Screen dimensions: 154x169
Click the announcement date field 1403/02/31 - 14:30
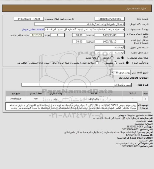pos(29,19)
